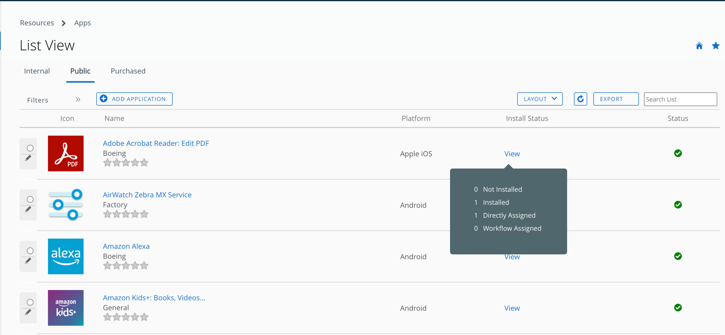The image size is (725, 335).
Task: Click the Add Application button
Action: (x=134, y=99)
